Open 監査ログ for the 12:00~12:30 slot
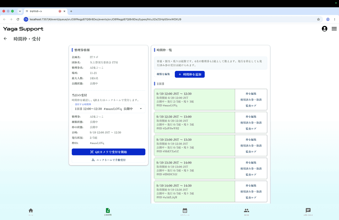Screen dimensions: 339x220 [x=251, y=106]
